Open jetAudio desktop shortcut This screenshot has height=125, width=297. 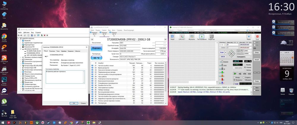4,48
